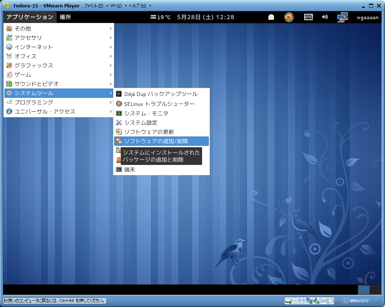Launch SELinux トラブルシューター
Viewport: 385px width, 307px height.
[x=161, y=104]
